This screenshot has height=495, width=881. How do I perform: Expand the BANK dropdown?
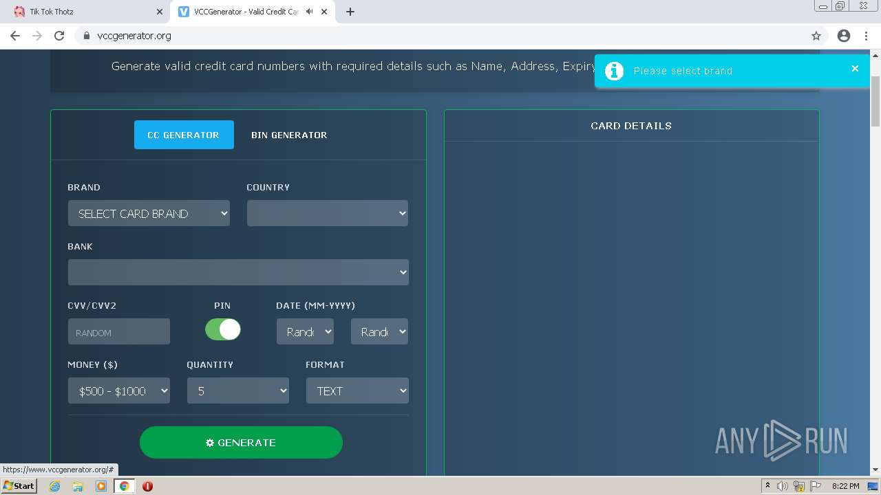click(x=238, y=272)
